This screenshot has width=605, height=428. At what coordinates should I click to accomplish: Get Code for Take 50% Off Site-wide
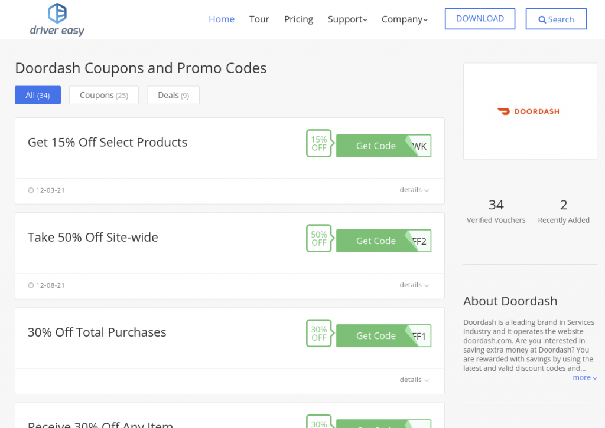[383, 241]
